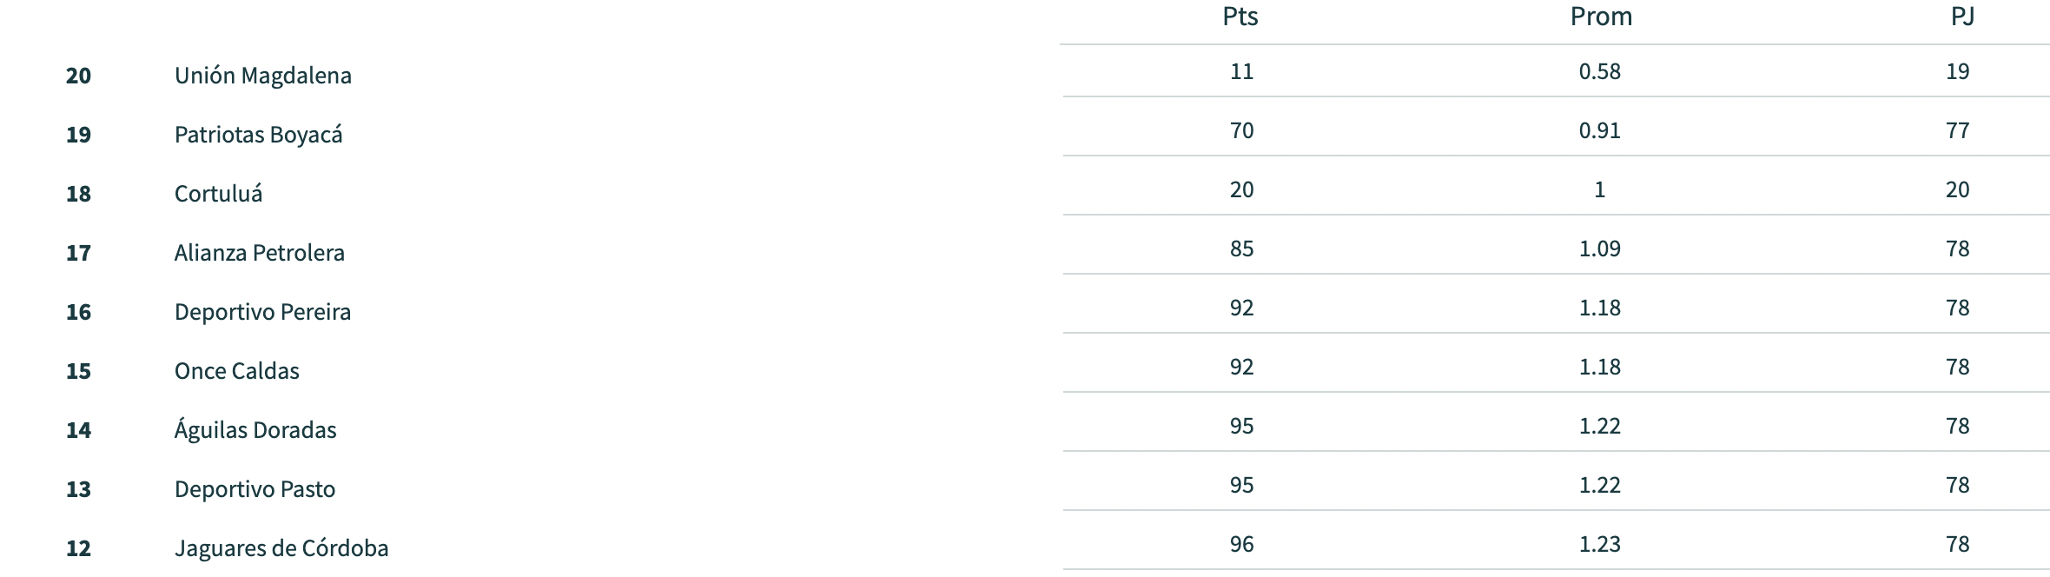The height and width of the screenshot is (577, 2050).
Task: Click rank number 12 beside Jaguares
Action: (x=78, y=548)
